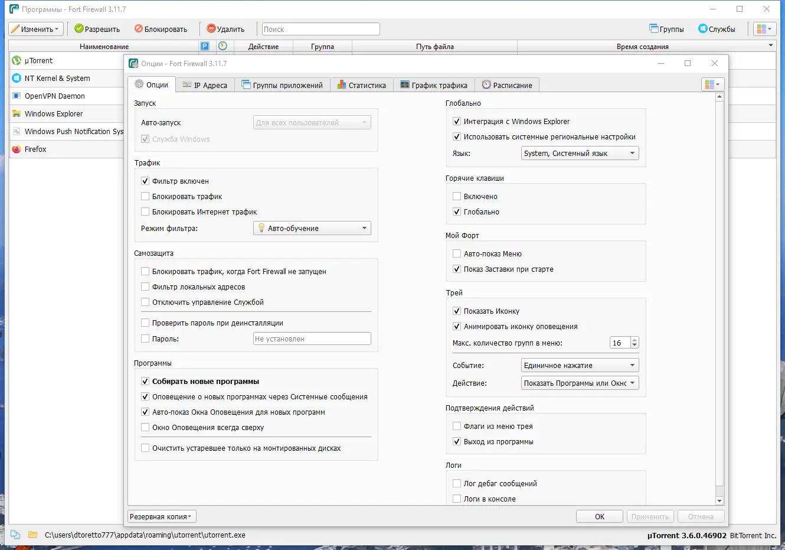This screenshot has height=550, width=785.
Task: Click the Удалить (delete) toolbar button
Action: pyautogui.click(x=225, y=29)
